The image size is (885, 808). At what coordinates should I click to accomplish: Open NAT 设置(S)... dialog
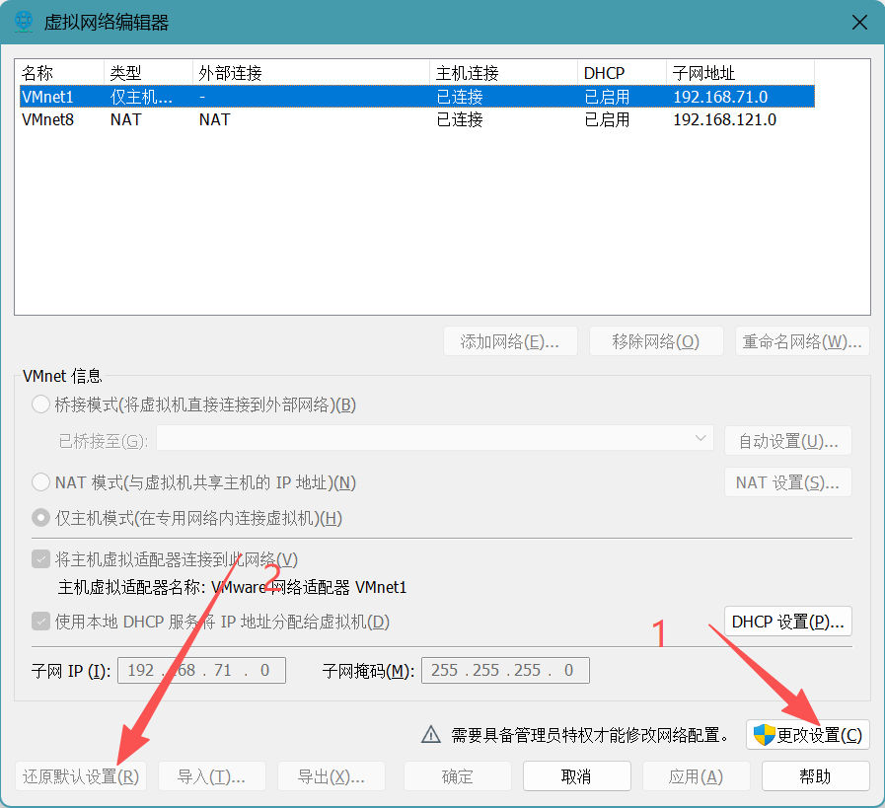(x=788, y=482)
